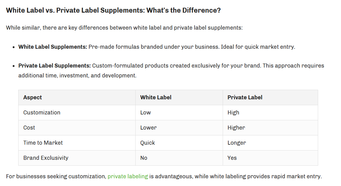Select the "Aspect" table column header
341x186 pixels.
point(32,97)
